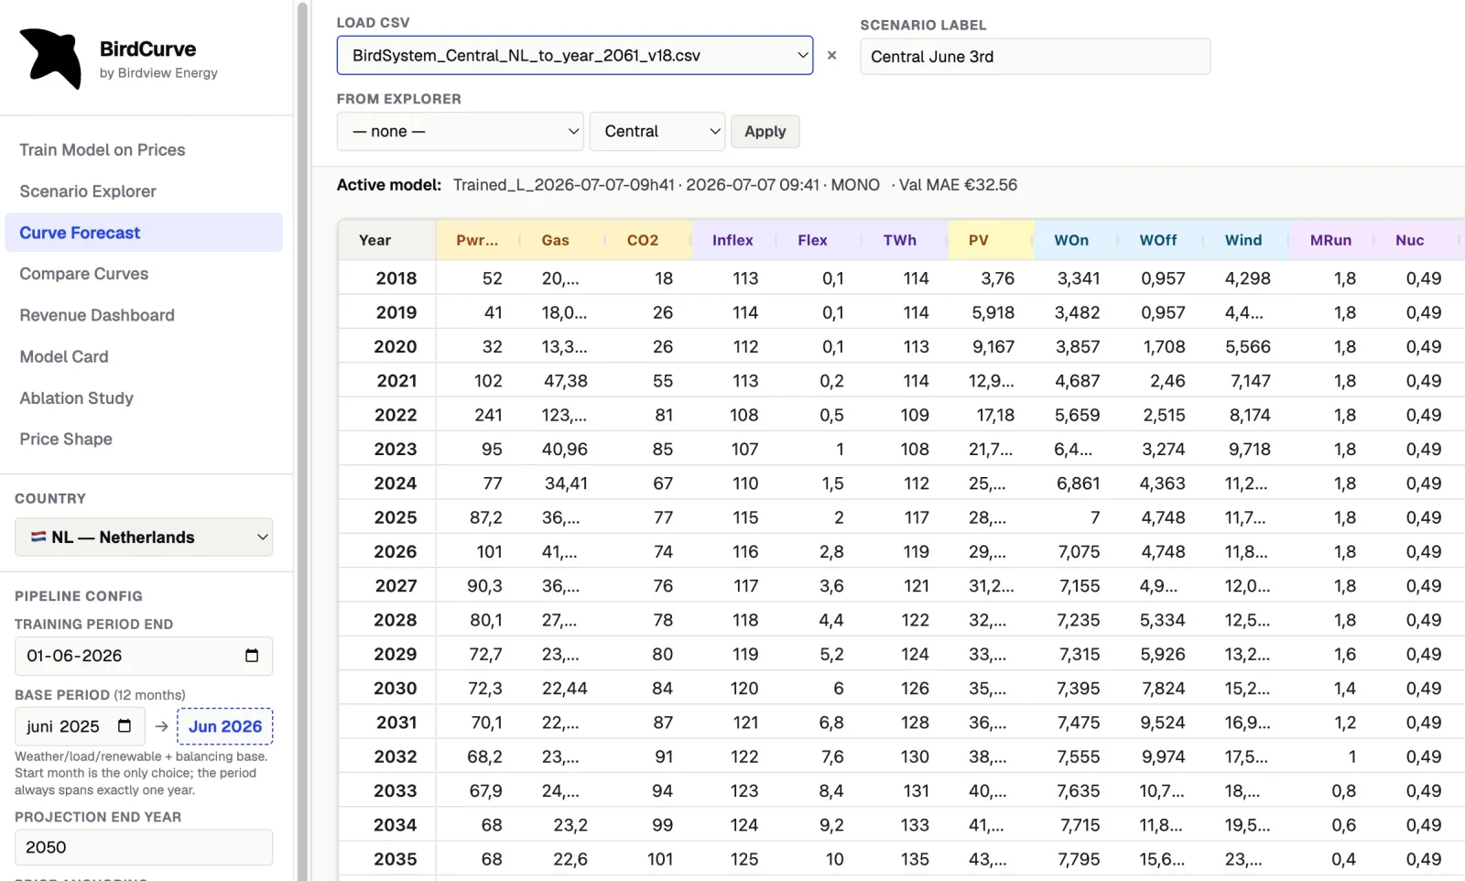The height and width of the screenshot is (881, 1465).
Task: Select the 2027 year row cell
Action: pyautogui.click(x=387, y=585)
